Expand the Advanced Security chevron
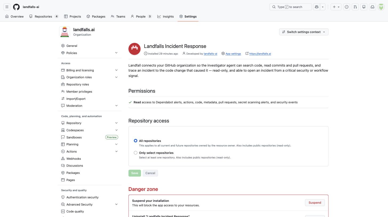 click(116, 204)
